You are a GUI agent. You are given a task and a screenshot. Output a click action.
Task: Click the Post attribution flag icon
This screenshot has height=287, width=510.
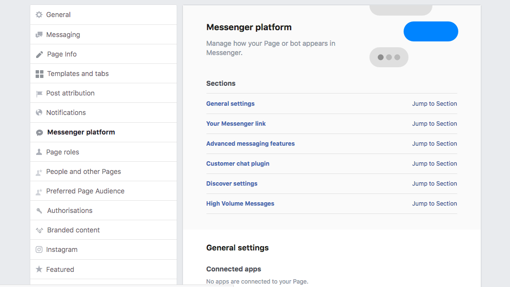pos(39,94)
